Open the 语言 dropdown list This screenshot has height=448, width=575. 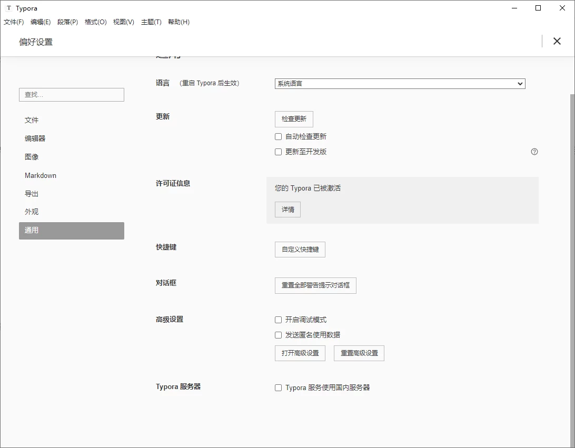pos(400,84)
